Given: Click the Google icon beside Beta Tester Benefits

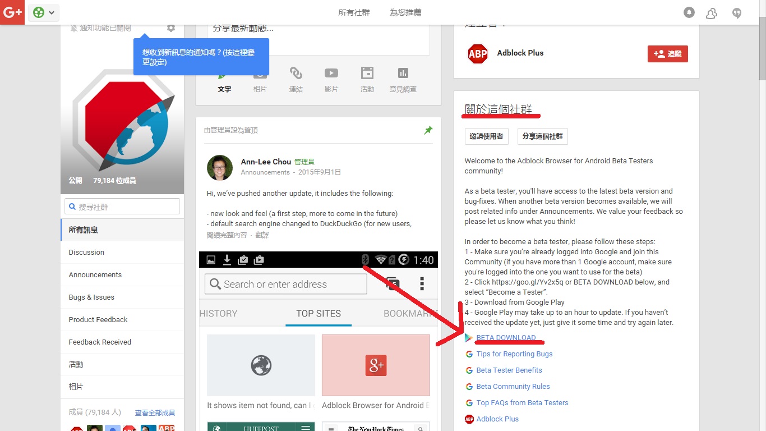Looking at the screenshot, I should click(x=469, y=370).
